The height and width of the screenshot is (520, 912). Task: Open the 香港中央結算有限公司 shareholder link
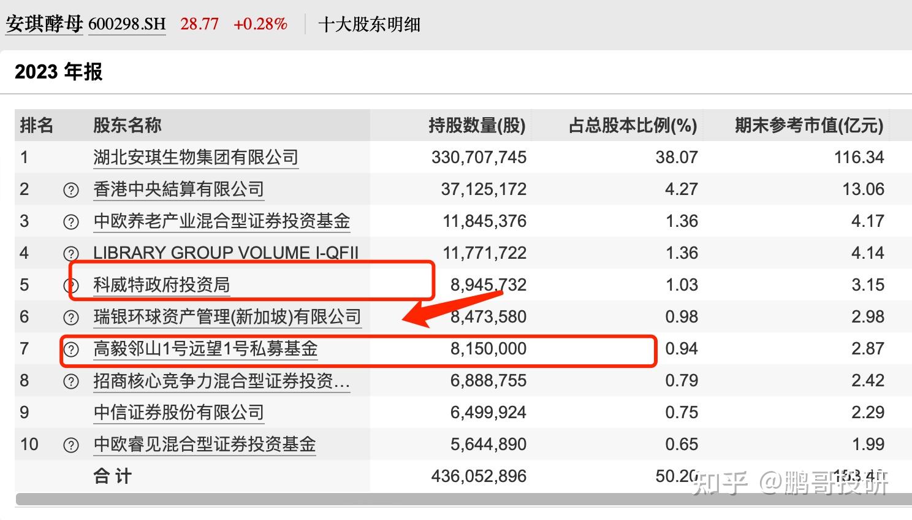point(179,189)
